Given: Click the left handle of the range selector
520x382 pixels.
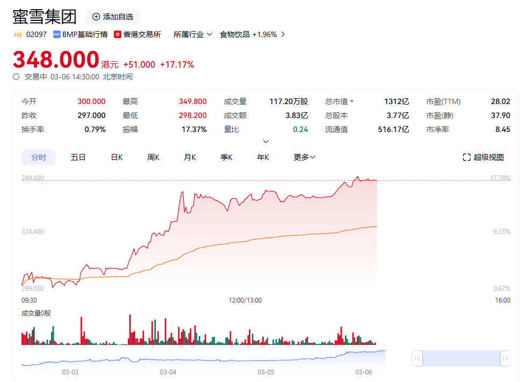Looking at the screenshot, I should point(418,358).
